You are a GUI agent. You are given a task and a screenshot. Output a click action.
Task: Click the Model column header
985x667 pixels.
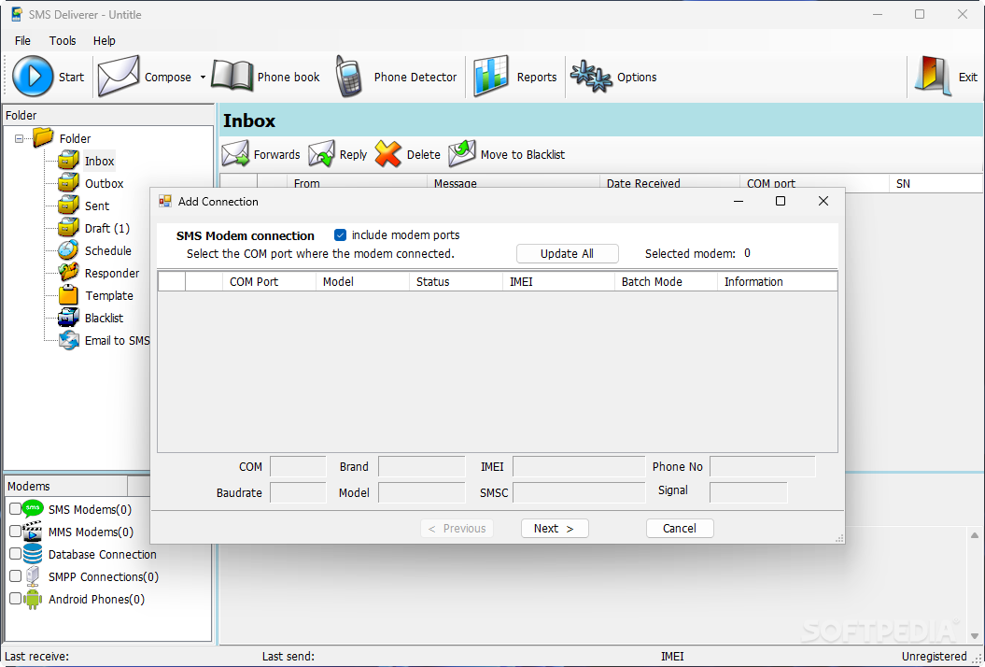coord(362,281)
